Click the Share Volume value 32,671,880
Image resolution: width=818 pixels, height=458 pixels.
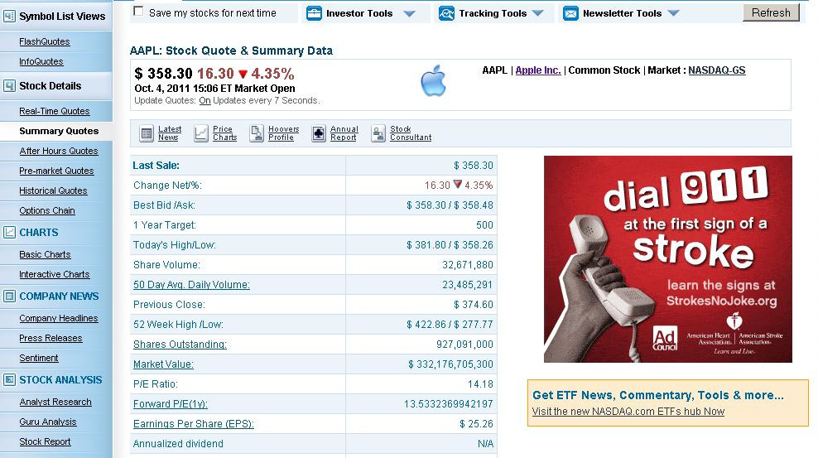point(468,265)
